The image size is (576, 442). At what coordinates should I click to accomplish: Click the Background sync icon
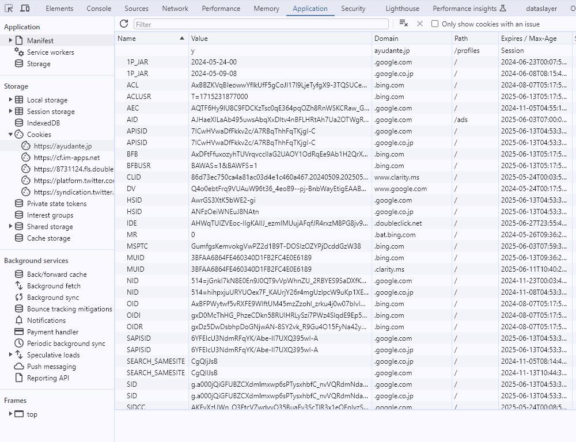tap(19, 298)
